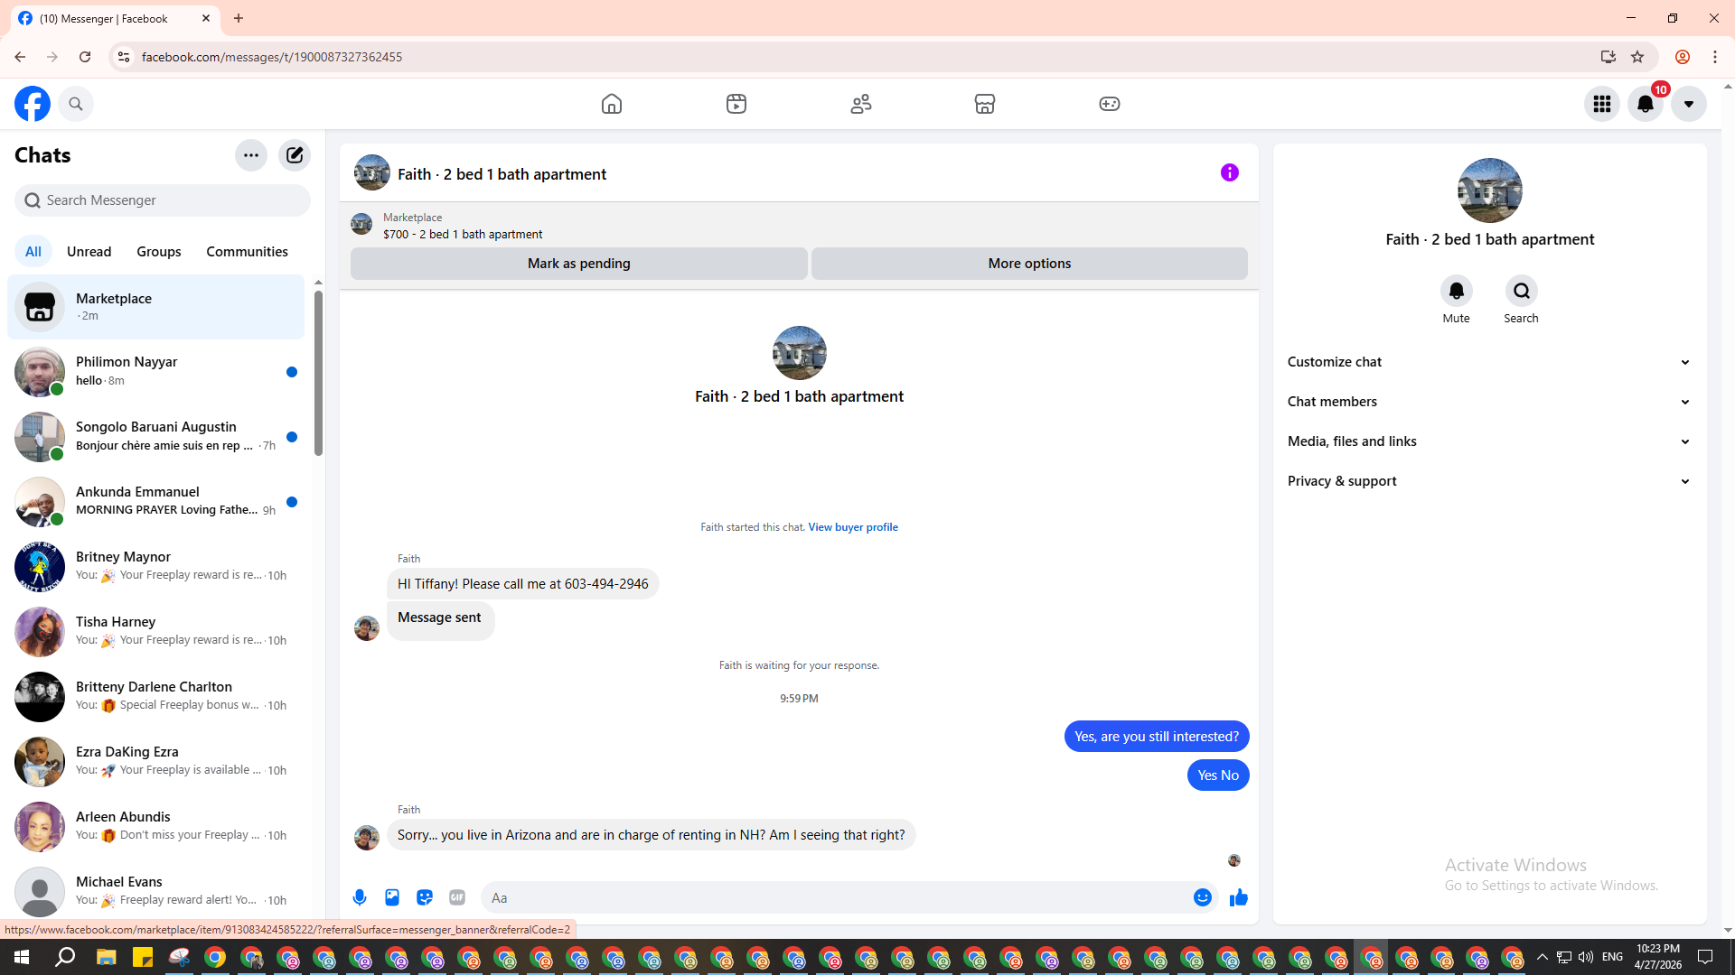Screen dimensions: 1735x975
Task: Click the More options button
Action: [1029, 264]
